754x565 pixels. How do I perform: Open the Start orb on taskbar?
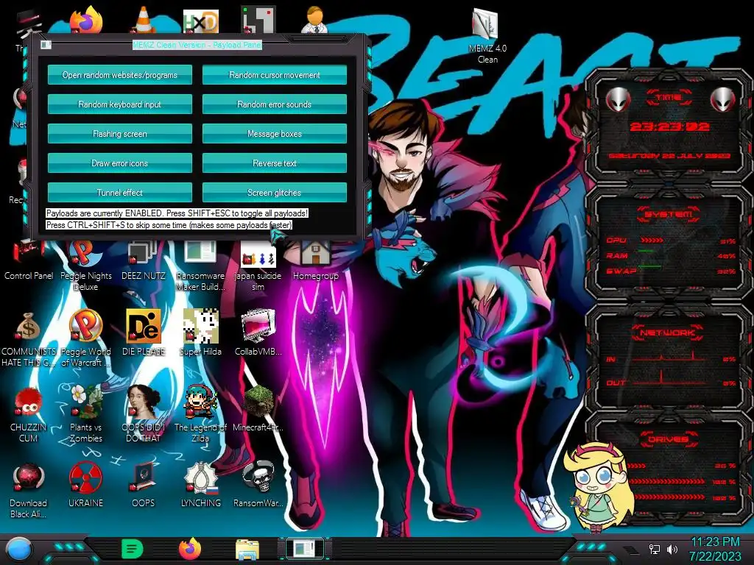pyautogui.click(x=19, y=549)
